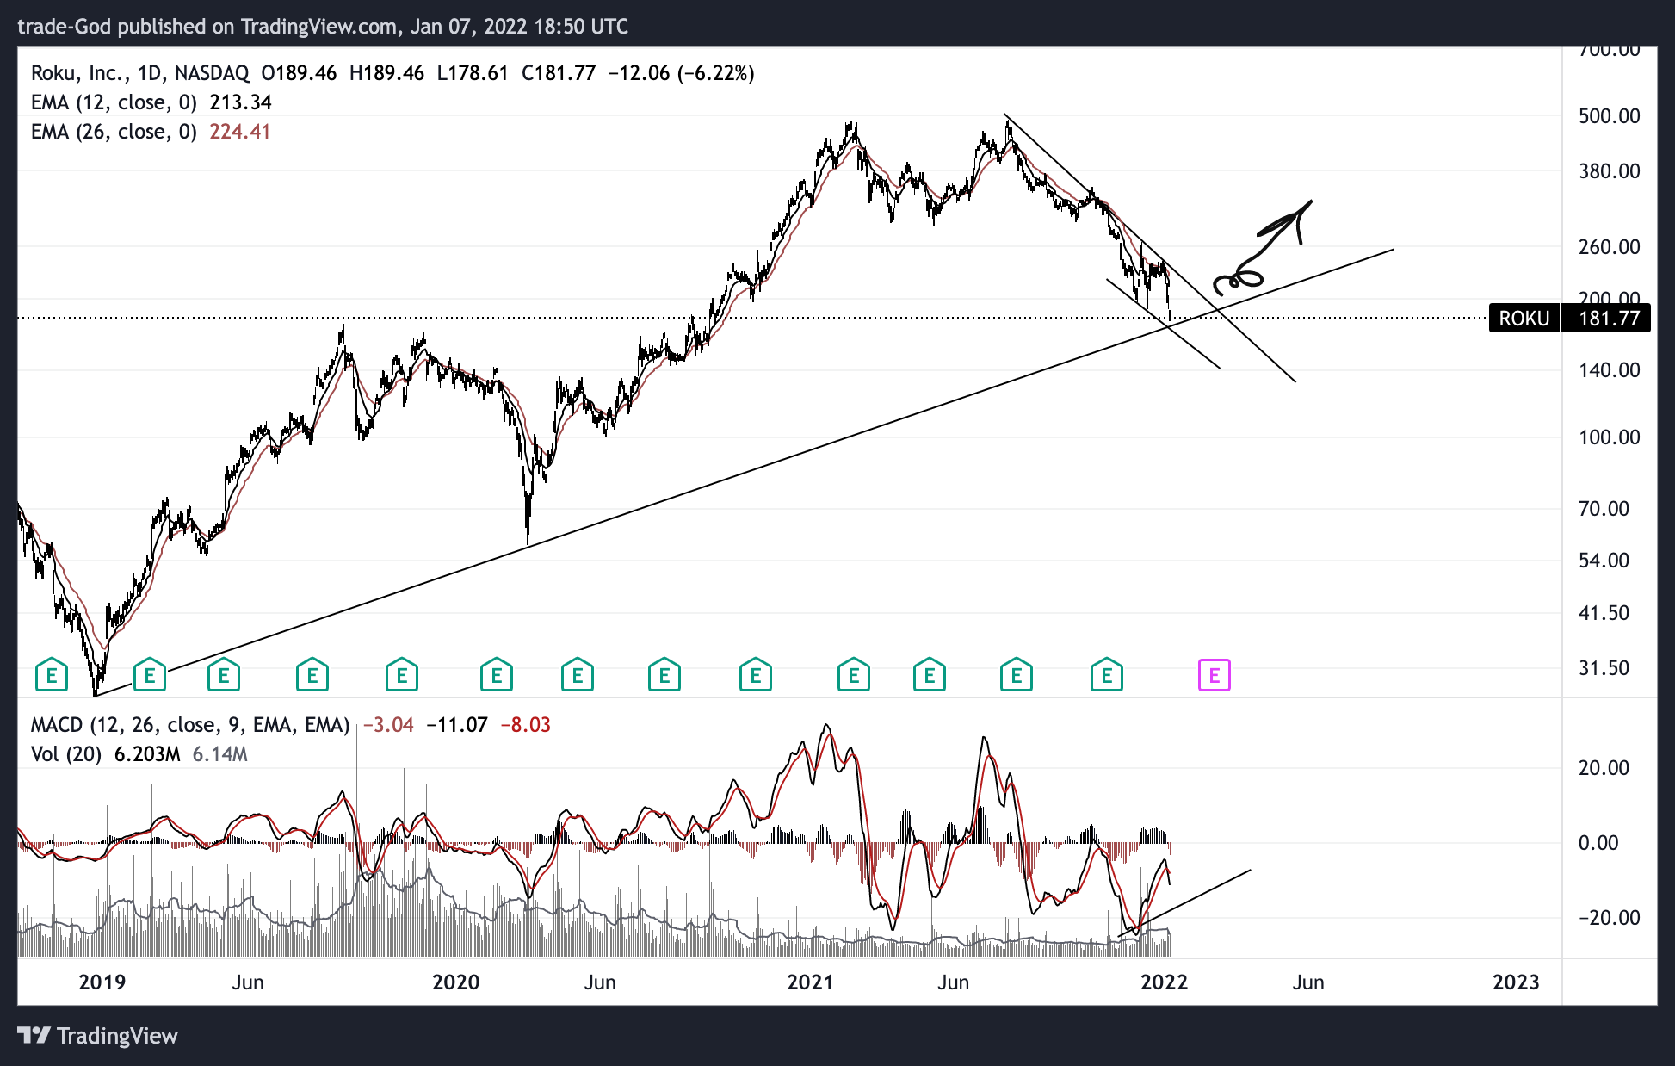Click the earnings E marker above the 2021 label
Screen dimensions: 1675x1066
[x=853, y=675]
